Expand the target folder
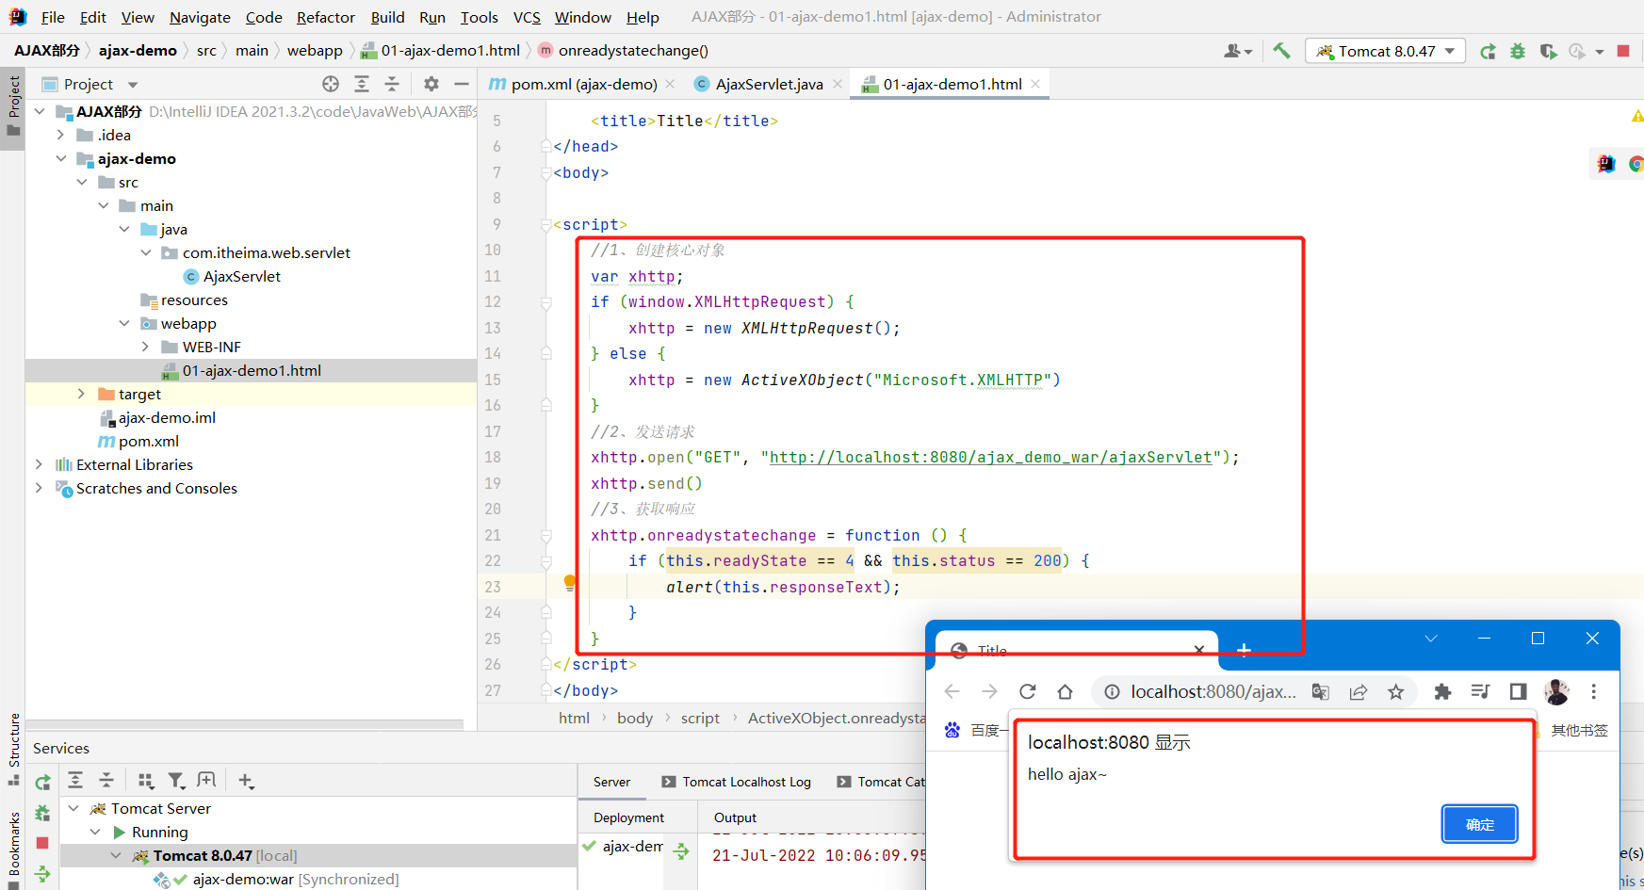The height and width of the screenshot is (890, 1644). pos(82,394)
